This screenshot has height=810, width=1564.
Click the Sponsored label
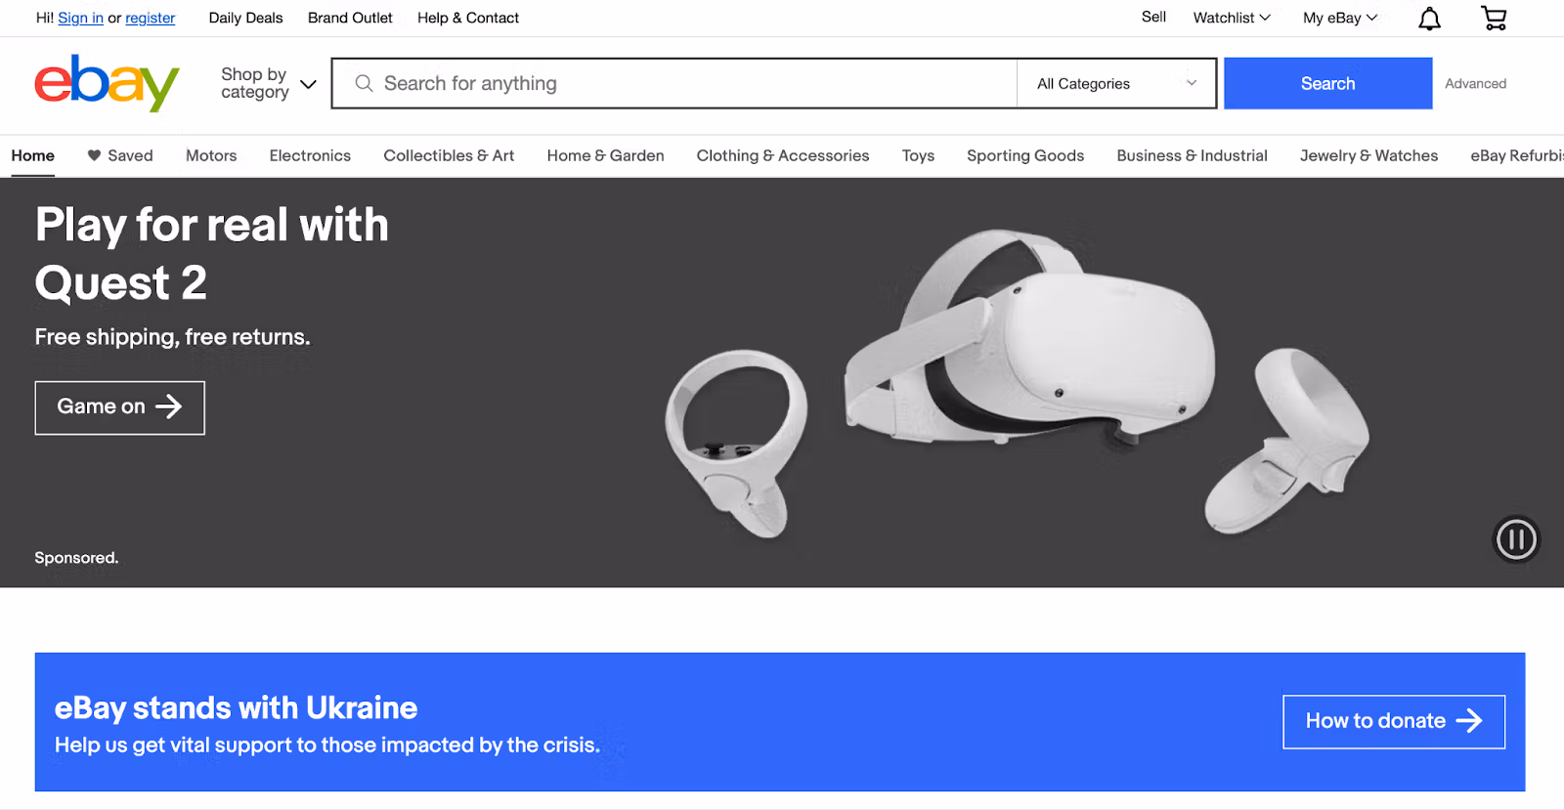point(76,558)
